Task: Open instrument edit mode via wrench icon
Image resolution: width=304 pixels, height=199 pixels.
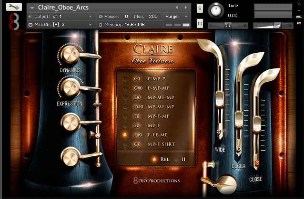Action: click(x=14, y=7)
